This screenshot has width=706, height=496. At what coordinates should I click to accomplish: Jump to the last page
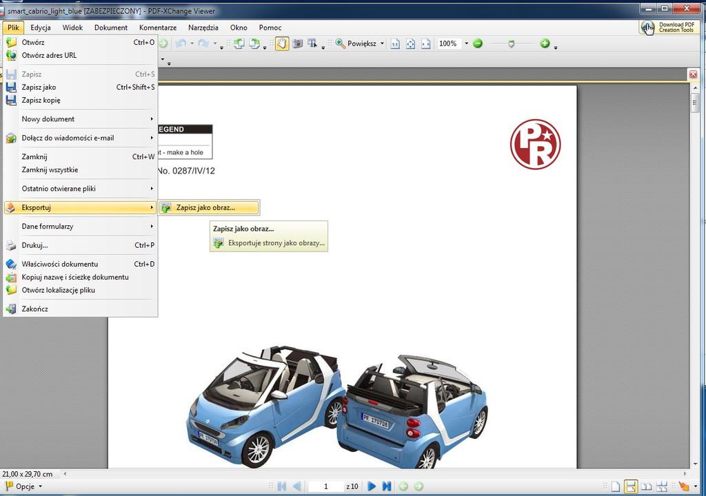click(386, 486)
